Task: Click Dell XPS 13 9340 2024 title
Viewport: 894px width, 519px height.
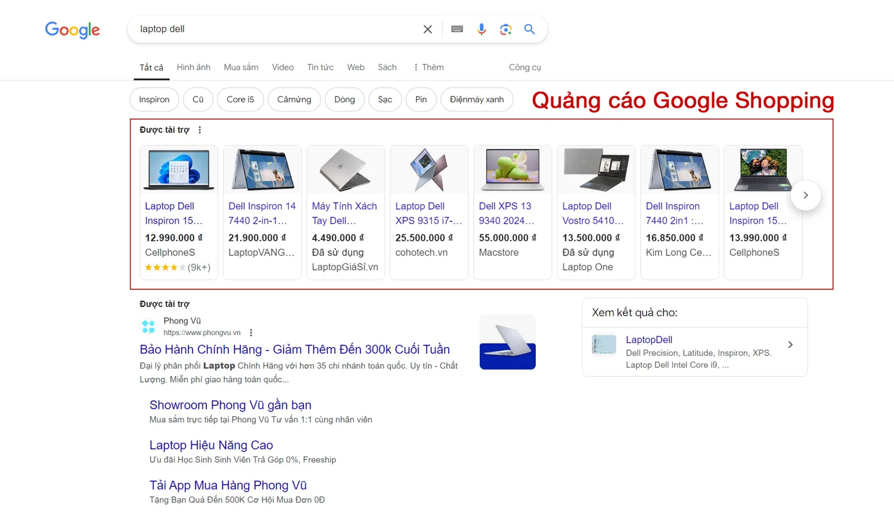Action: 507,213
